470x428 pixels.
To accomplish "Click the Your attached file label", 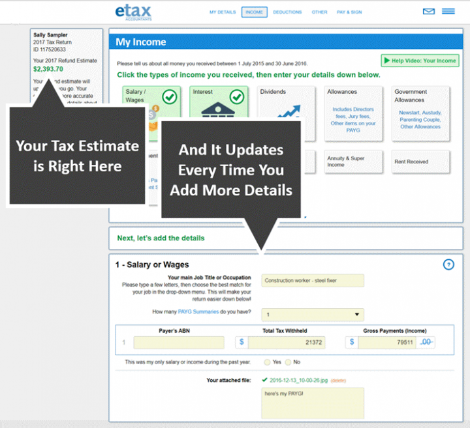I will [x=228, y=380].
